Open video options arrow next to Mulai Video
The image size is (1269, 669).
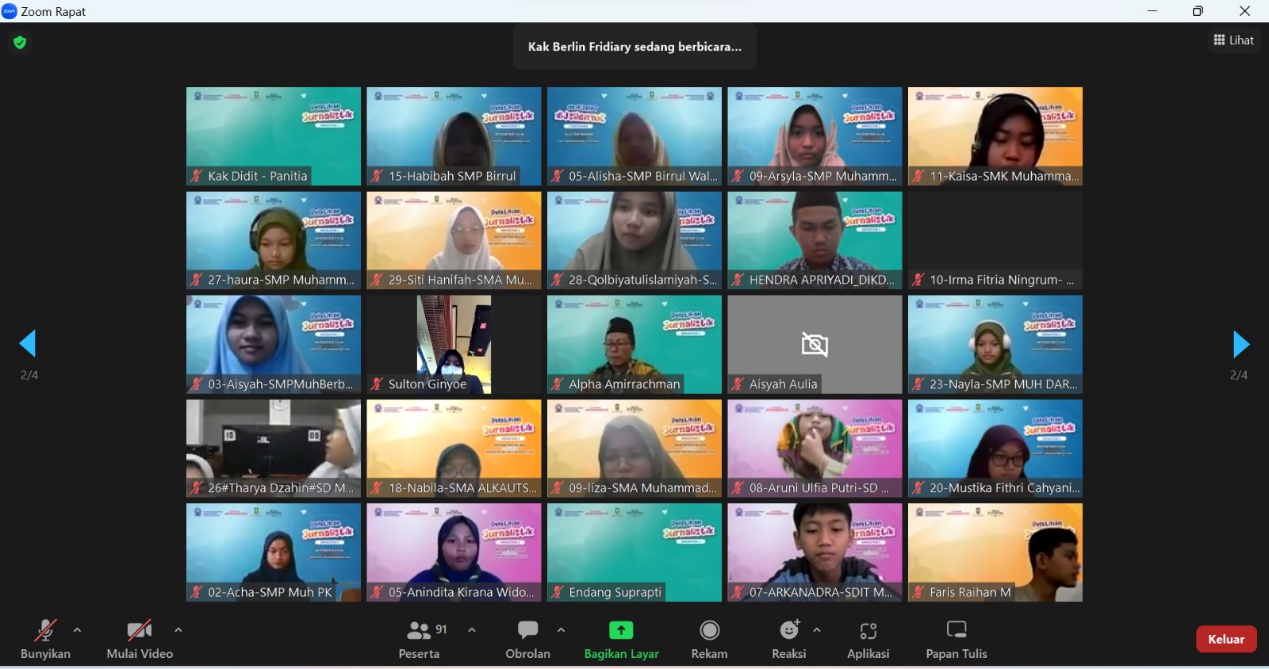[x=178, y=630]
